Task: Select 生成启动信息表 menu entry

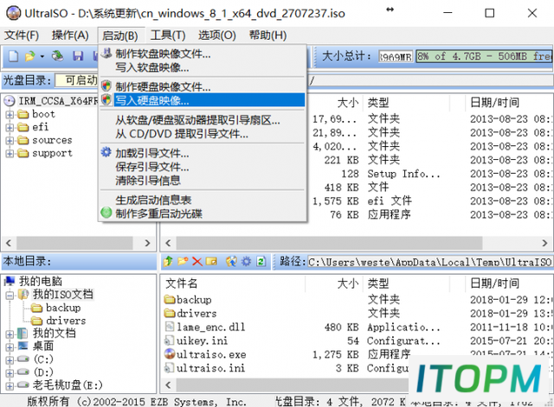Action: pos(202,200)
